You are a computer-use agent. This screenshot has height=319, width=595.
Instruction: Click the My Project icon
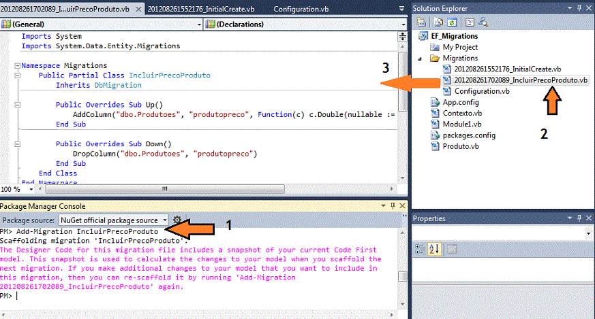tap(434, 47)
